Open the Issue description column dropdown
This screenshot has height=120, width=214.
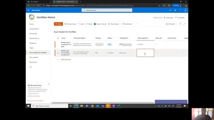click(87, 38)
